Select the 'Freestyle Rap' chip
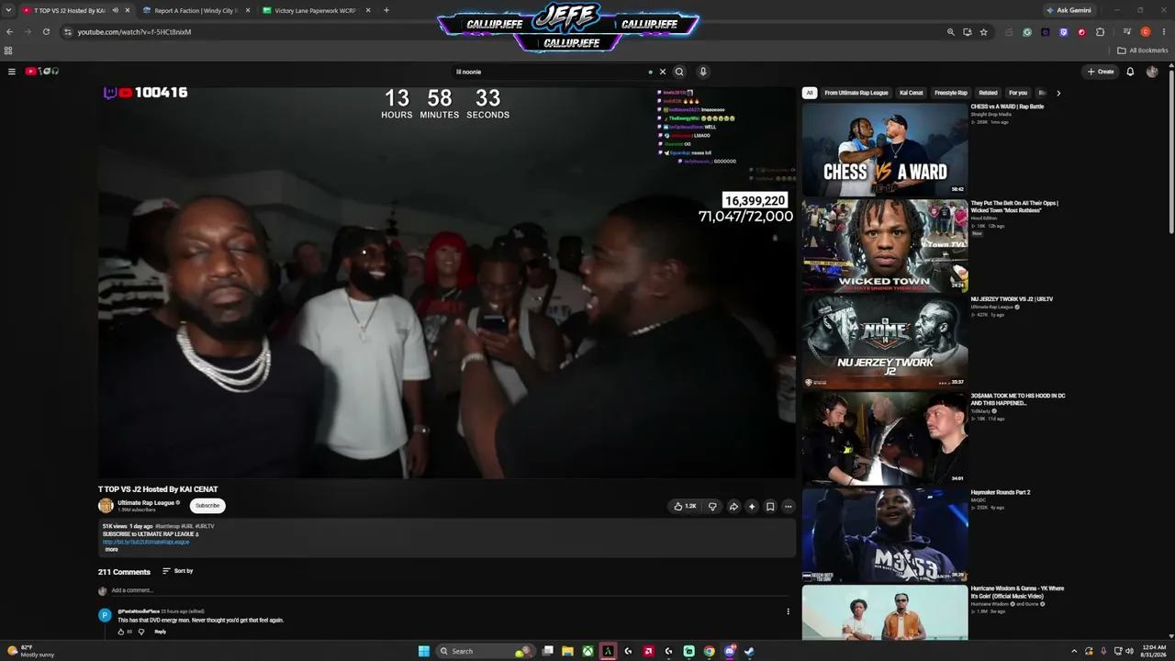The width and height of the screenshot is (1175, 661). coord(951,93)
